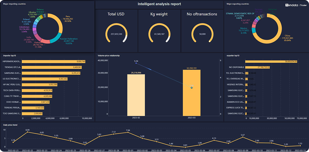Click the 2.03 data point in daily trend

pyautogui.click(x=85, y=145)
